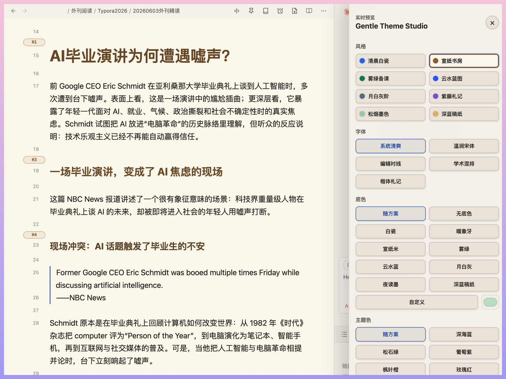Choose 无底色 background
Screen dimensions: 506x379
(x=464, y=214)
